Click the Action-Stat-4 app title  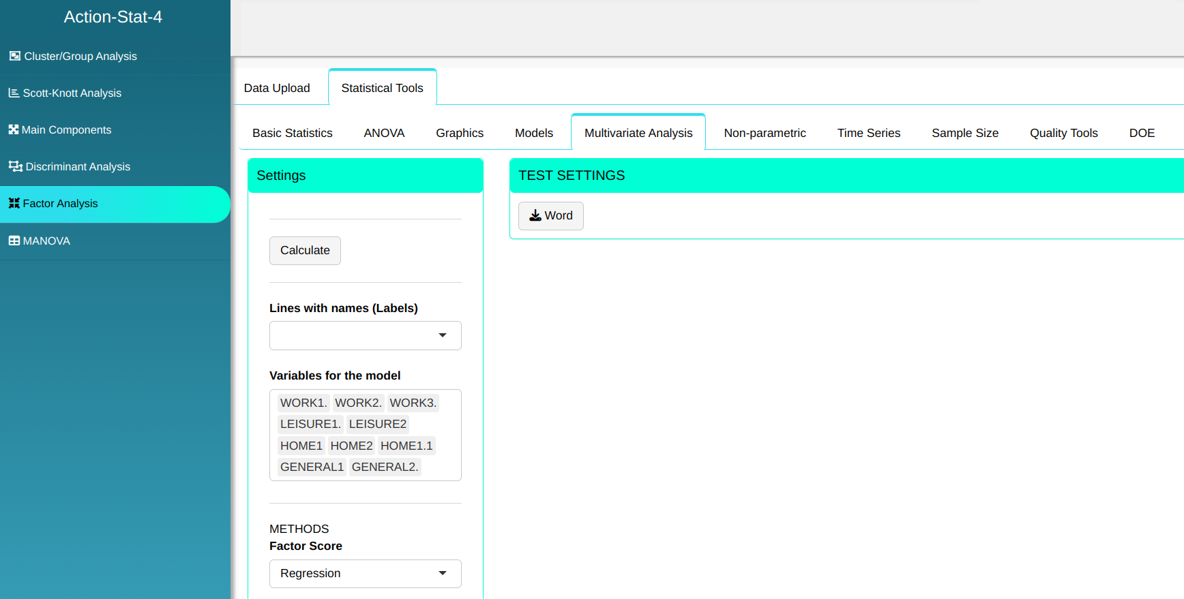[113, 17]
